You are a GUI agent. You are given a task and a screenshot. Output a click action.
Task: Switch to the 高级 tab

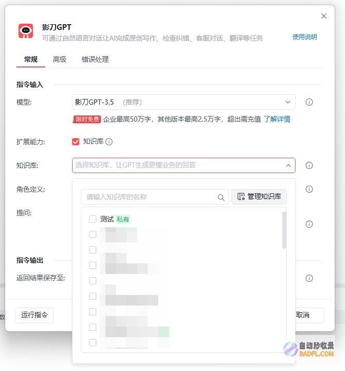pos(60,59)
